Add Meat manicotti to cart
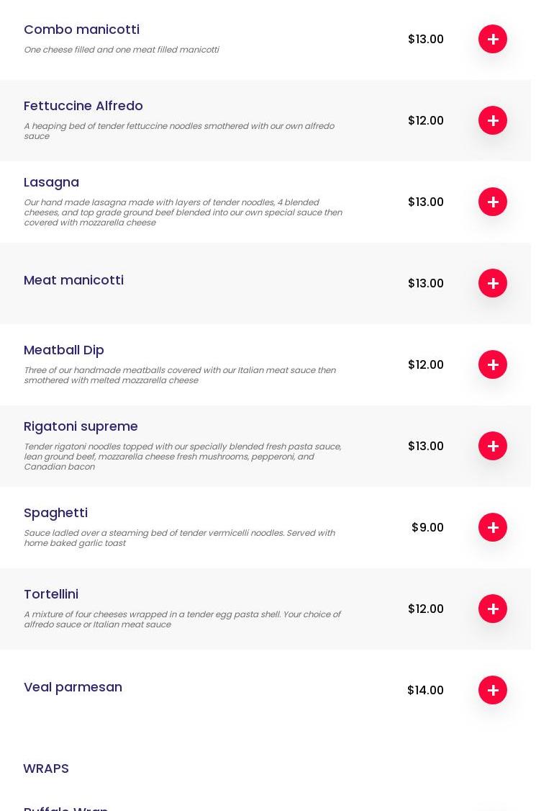This screenshot has height=811, width=554. click(x=493, y=283)
